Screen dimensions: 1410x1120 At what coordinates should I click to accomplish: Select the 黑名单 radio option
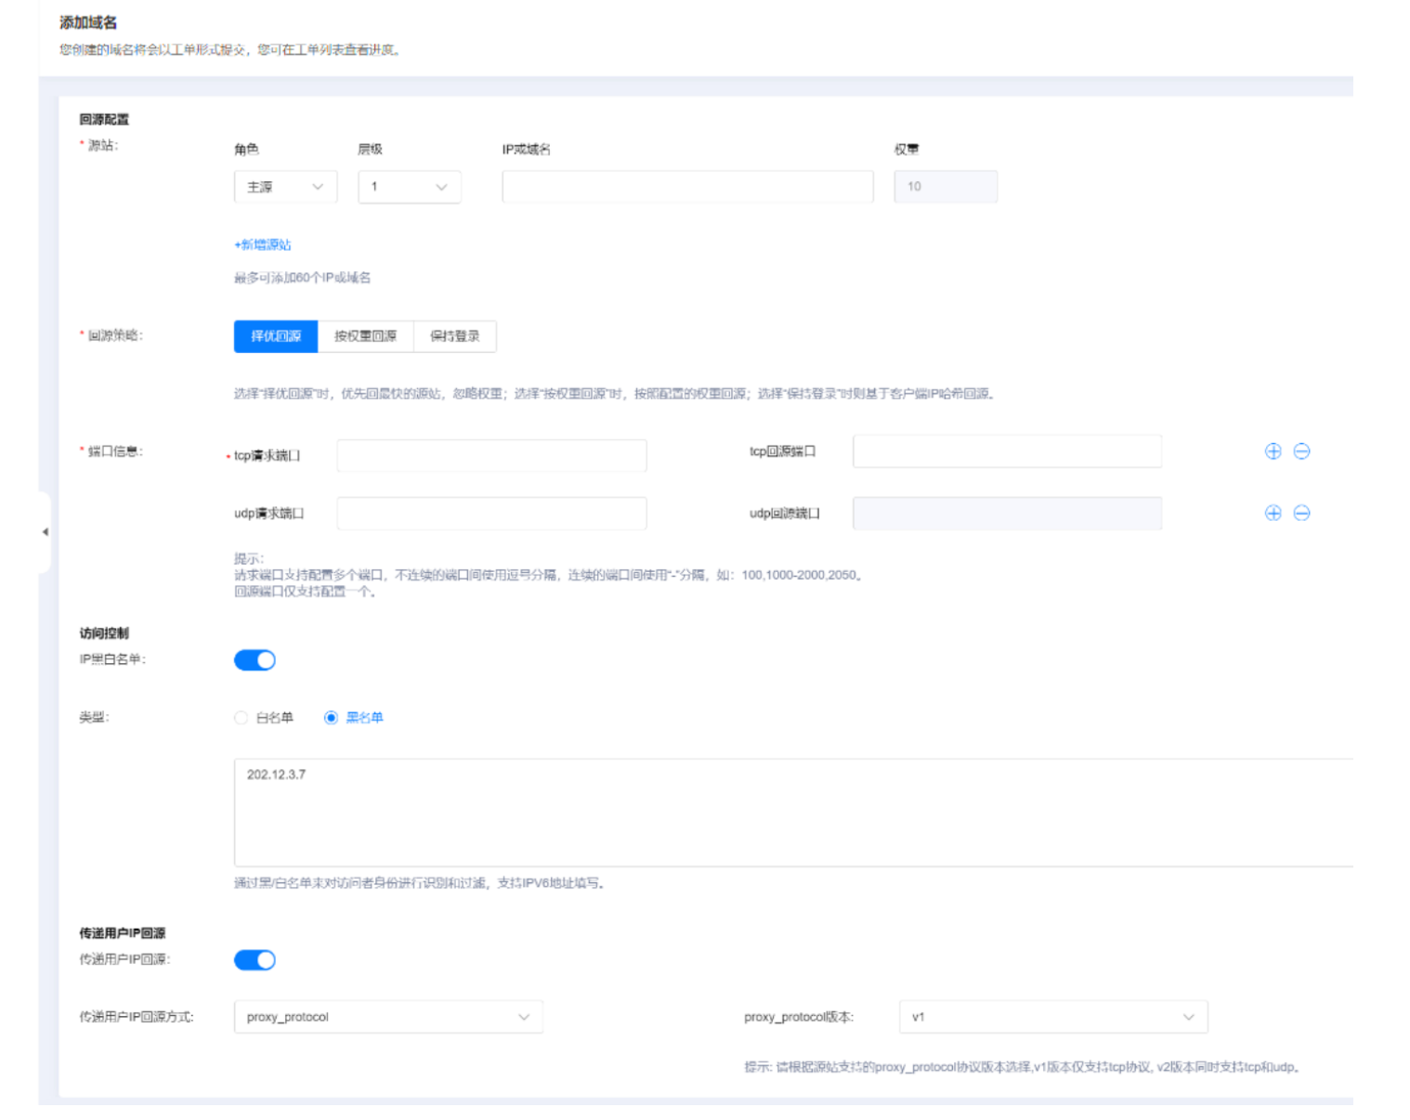coord(353,718)
